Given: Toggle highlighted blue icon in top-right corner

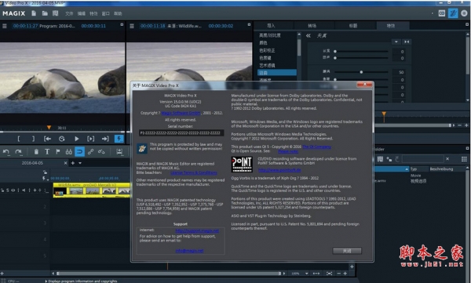Looking at the screenshot, I should [x=453, y=13].
